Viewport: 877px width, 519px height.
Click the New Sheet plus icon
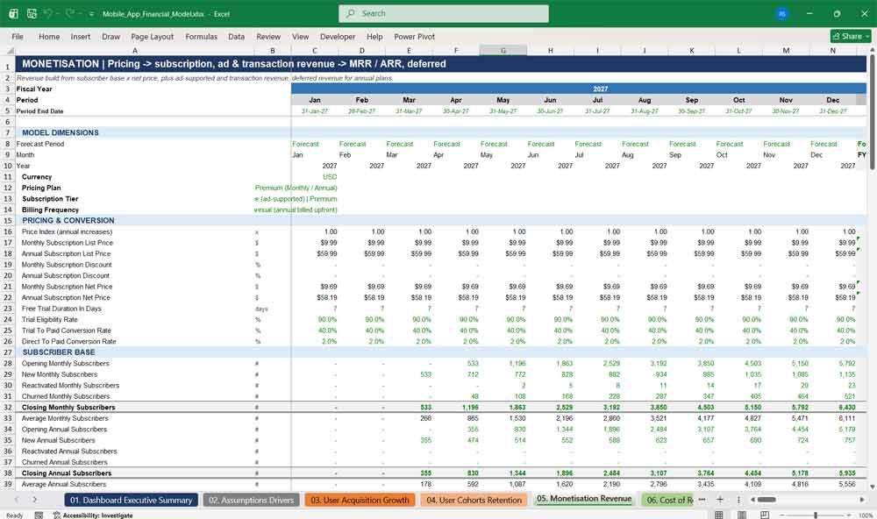point(720,500)
